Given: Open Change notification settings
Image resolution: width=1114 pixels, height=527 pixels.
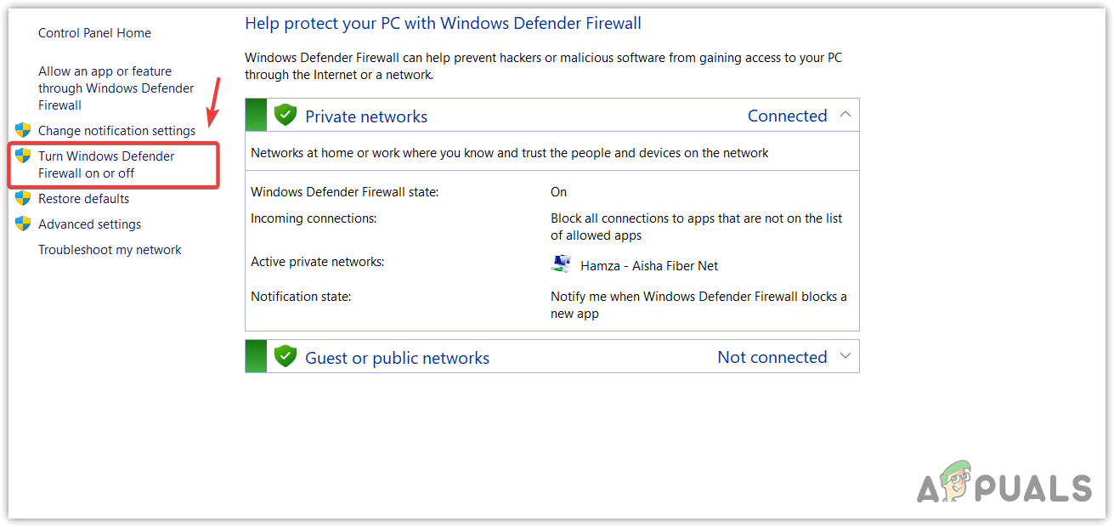Looking at the screenshot, I should pyautogui.click(x=116, y=130).
